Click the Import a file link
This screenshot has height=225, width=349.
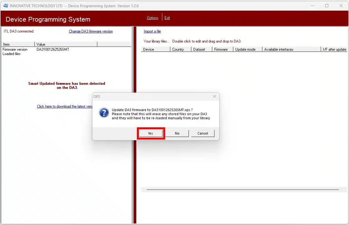click(x=152, y=31)
